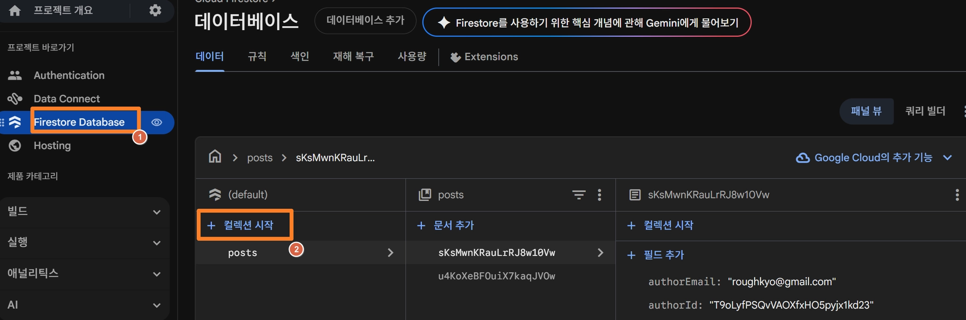Image resolution: width=966 pixels, height=320 pixels.
Task: Click the Firestore Database stacked-layers icon
Action: [15, 122]
